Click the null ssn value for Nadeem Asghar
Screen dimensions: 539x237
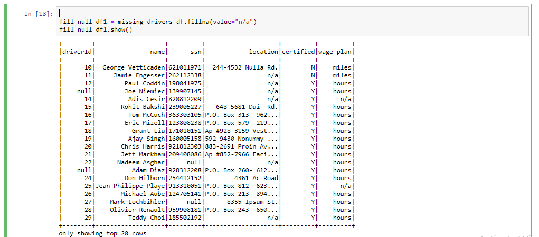tap(194, 162)
